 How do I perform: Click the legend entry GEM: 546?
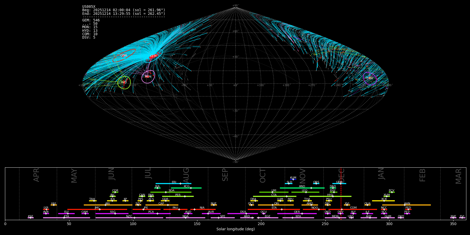click(91, 20)
